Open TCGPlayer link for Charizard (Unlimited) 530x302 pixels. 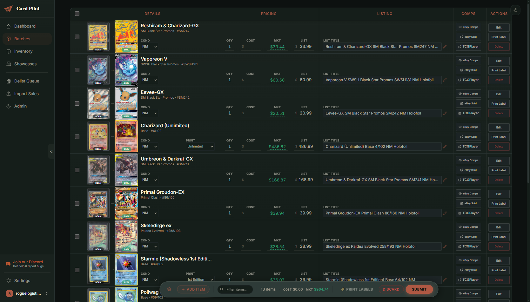468,146
